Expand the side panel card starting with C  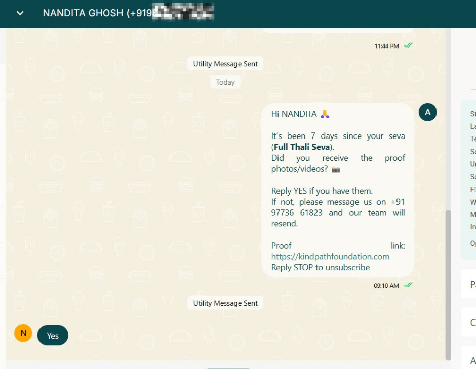click(469, 322)
